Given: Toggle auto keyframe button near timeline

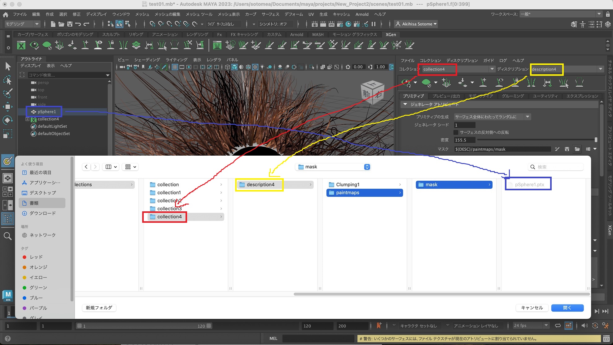Looking at the screenshot, I should pyautogui.click(x=595, y=326).
